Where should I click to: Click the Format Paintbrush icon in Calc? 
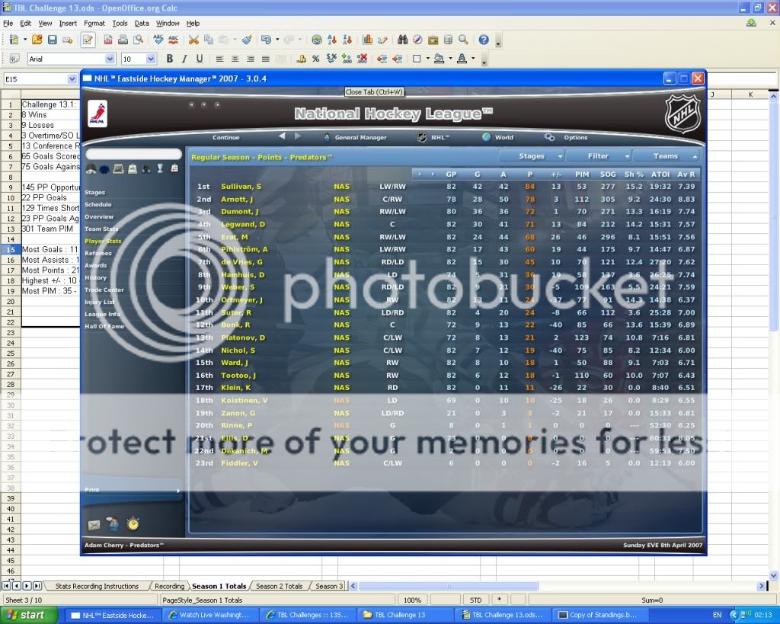pyautogui.click(x=247, y=40)
